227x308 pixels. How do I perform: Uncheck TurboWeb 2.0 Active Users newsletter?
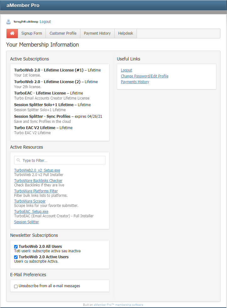16,257
